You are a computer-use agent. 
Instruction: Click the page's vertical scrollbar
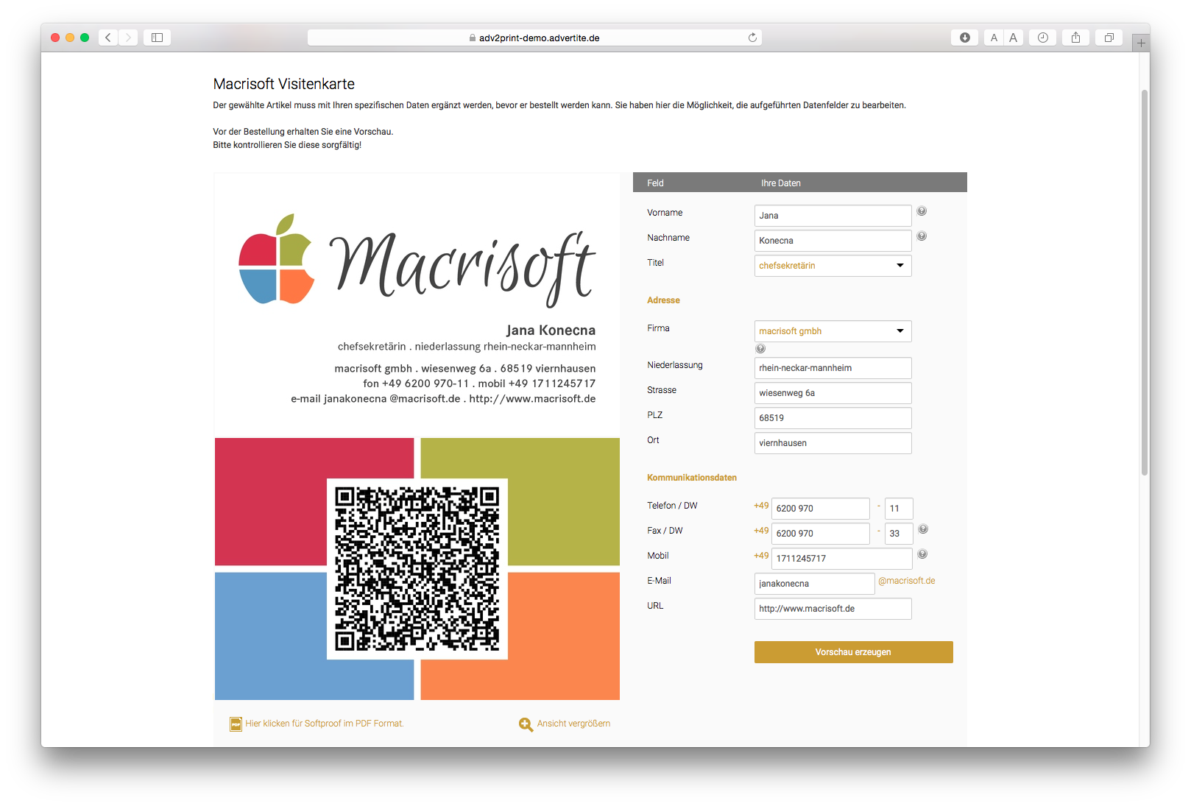(x=1144, y=283)
